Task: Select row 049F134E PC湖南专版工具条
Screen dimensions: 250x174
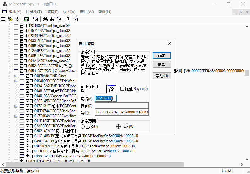Action: (x=82, y=141)
